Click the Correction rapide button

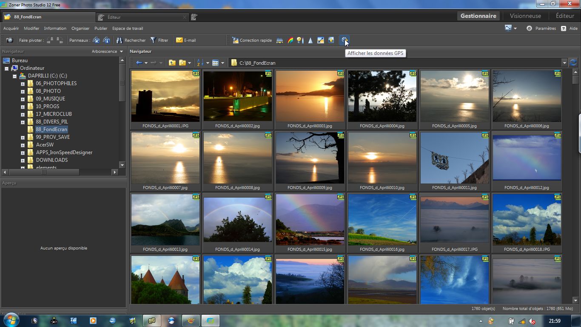click(x=252, y=40)
